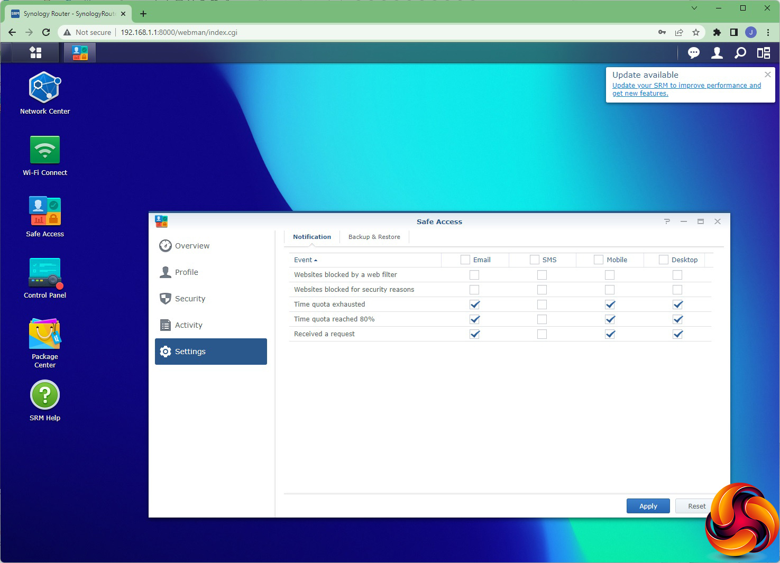Enable Email for Websites blocked by a web filter
The image size is (780, 563).
click(474, 275)
